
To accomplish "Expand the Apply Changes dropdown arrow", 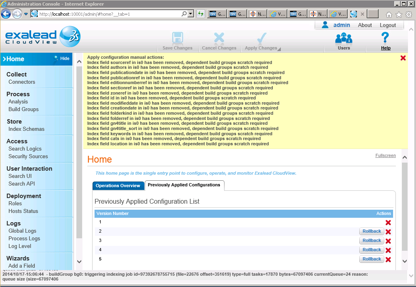I will 279,49.
